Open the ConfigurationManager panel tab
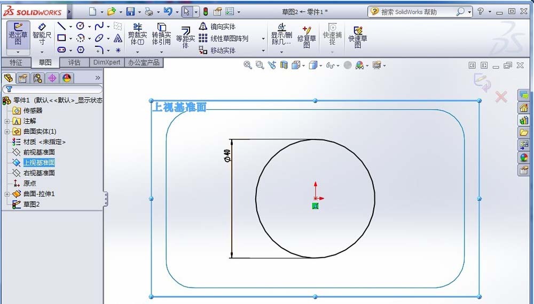This screenshot has width=534, height=304. click(37, 78)
